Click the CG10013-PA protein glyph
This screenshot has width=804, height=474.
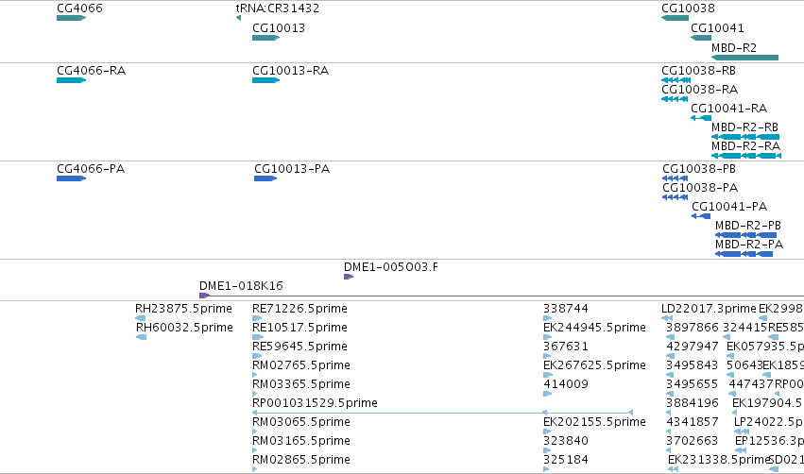pos(265,178)
